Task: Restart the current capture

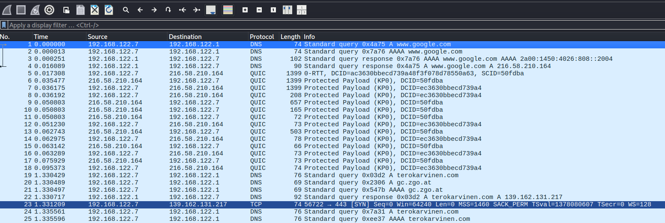Action: tap(35, 9)
